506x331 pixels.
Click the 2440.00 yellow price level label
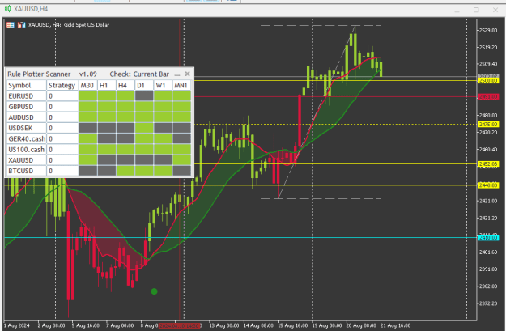click(x=488, y=185)
